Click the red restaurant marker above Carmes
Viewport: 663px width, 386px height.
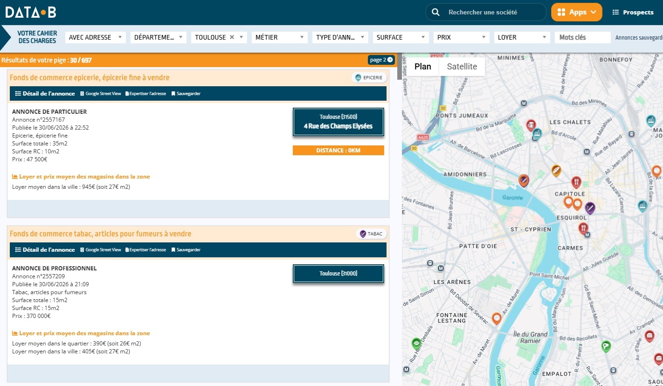(x=583, y=228)
